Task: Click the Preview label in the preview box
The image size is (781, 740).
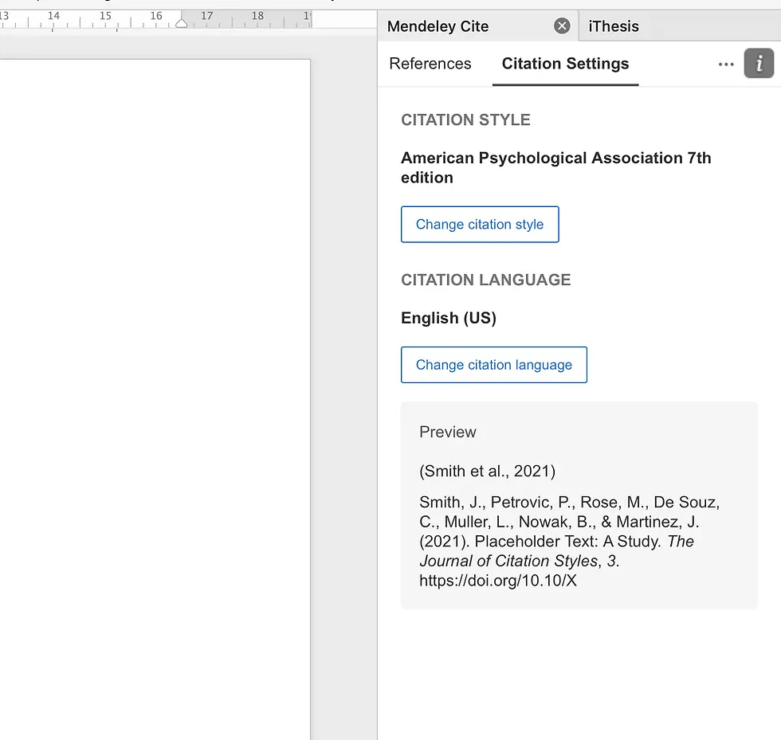Action: pos(447,432)
